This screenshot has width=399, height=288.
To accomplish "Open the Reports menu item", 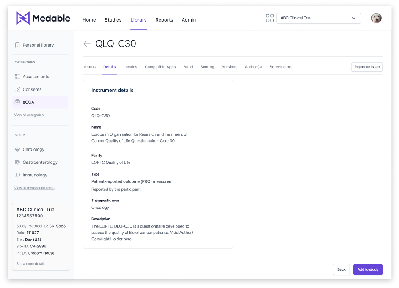I will [164, 20].
